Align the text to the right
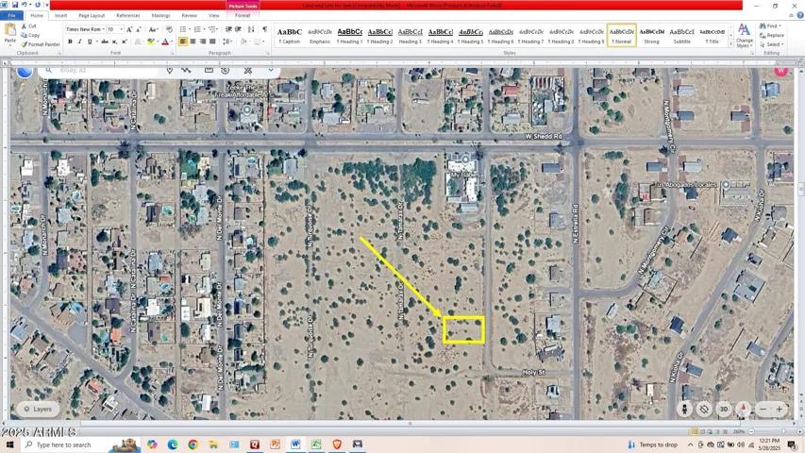805x453 pixels. click(203, 42)
